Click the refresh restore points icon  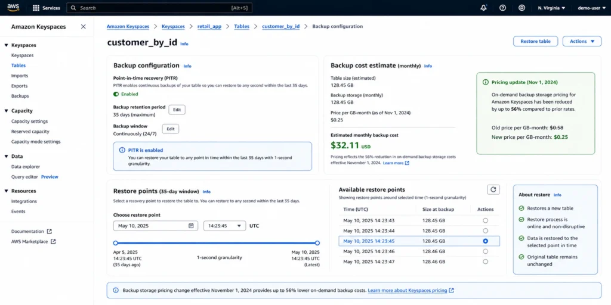click(x=493, y=189)
